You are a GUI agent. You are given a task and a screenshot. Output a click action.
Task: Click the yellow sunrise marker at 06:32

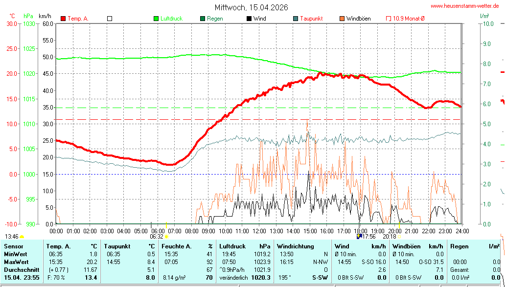167,236
